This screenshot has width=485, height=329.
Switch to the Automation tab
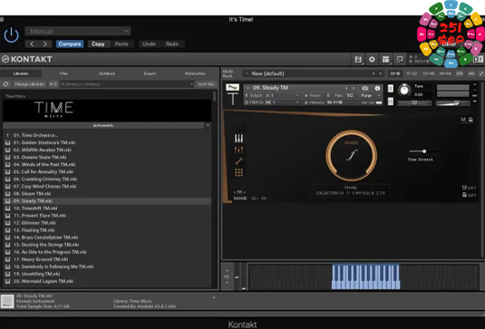[x=195, y=73]
